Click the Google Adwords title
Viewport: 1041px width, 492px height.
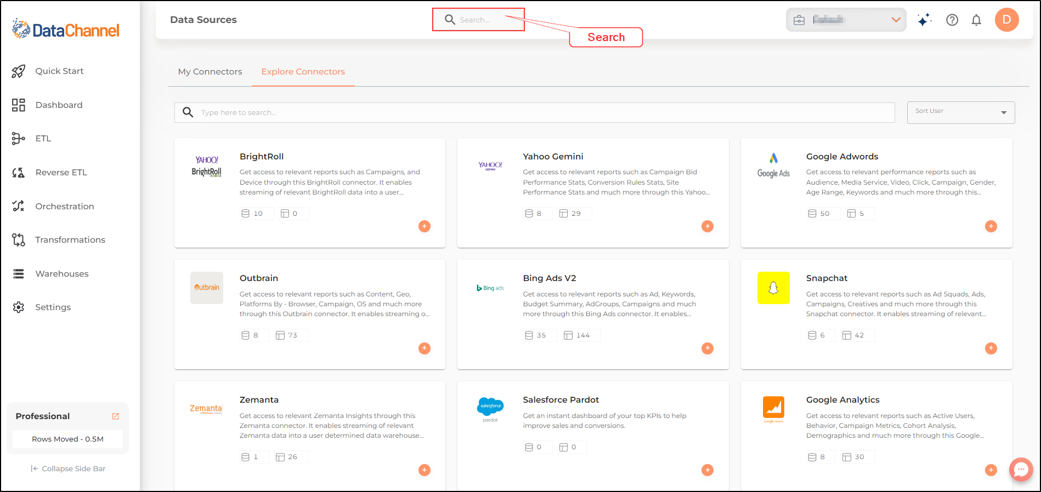tap(842, 157)
